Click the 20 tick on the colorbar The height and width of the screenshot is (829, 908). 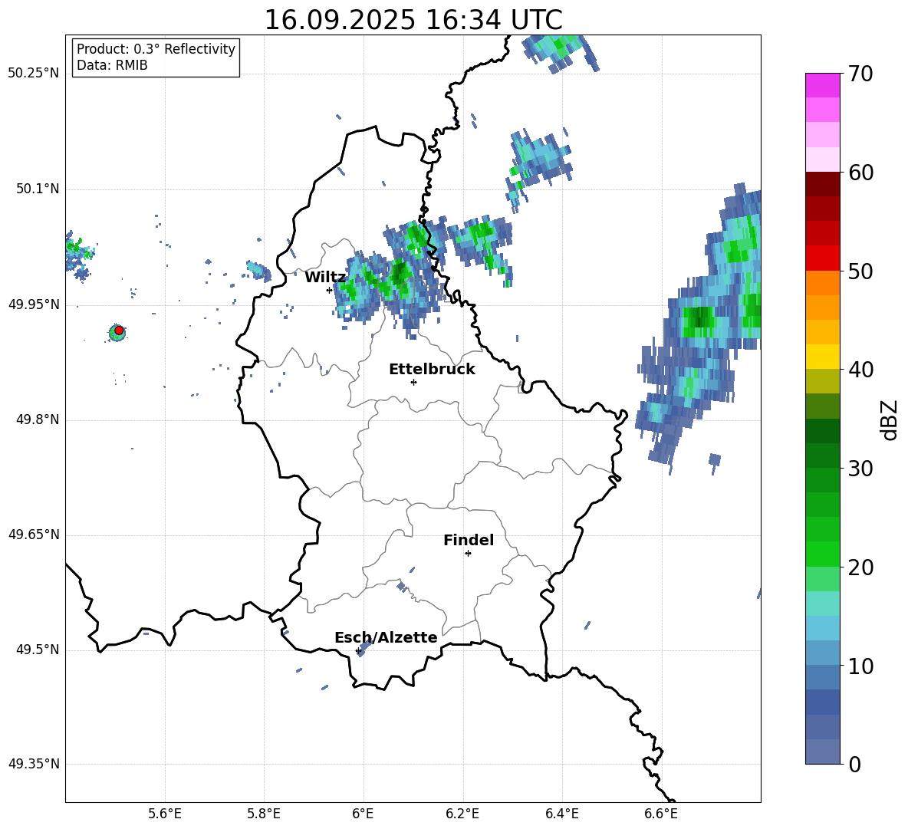[x=860, y=567]
